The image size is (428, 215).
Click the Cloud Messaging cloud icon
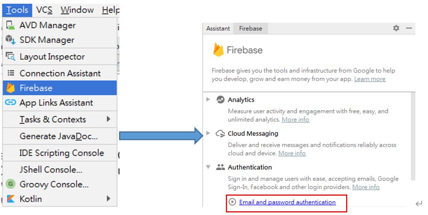pyautogui.click(x=220, y=134)
